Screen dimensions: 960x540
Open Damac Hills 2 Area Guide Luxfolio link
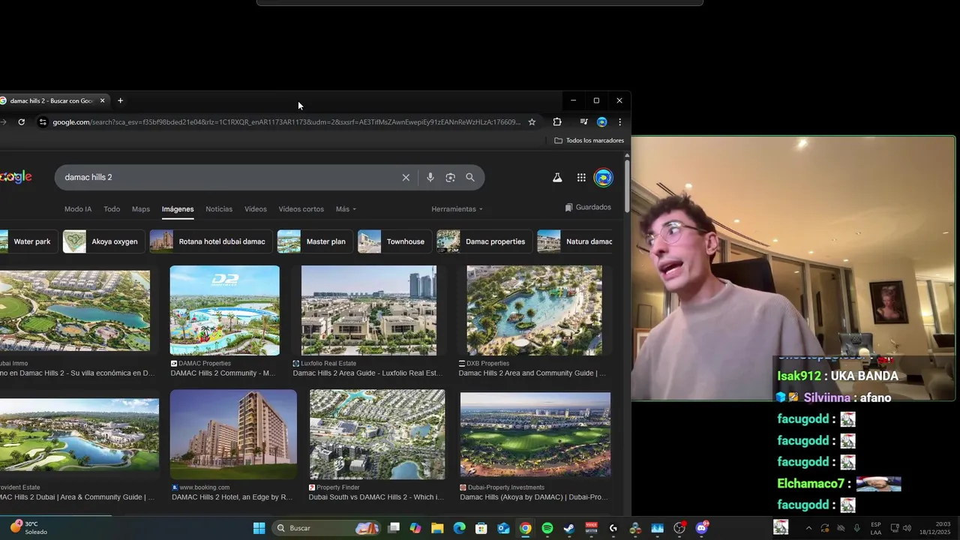[x=367, y=373]
